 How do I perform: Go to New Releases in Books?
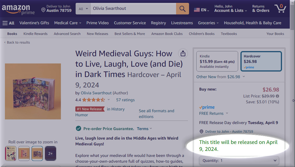click(98, 34)
